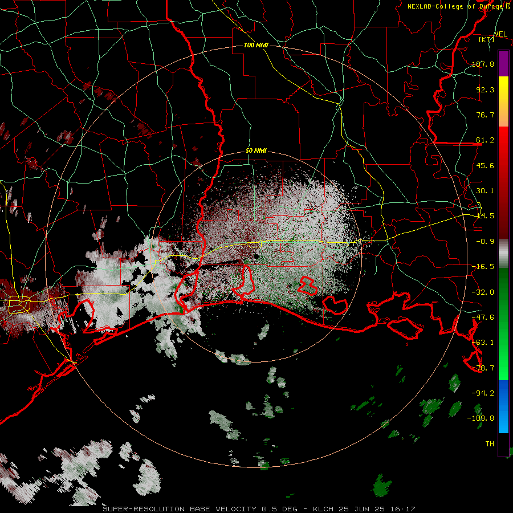Viewport: 513px width, 513px height.
Task: Select the -16.5 scale value
Action: click(x=483, y=267)
